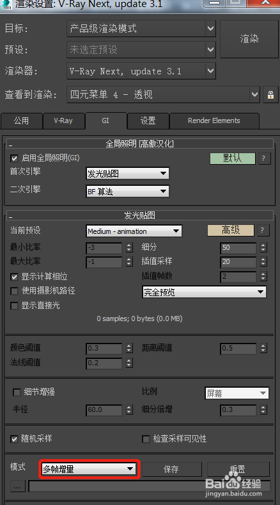Click the 法线阈值 0.2 value field
This screenshot has width=280, height=505.
(104, 363)
